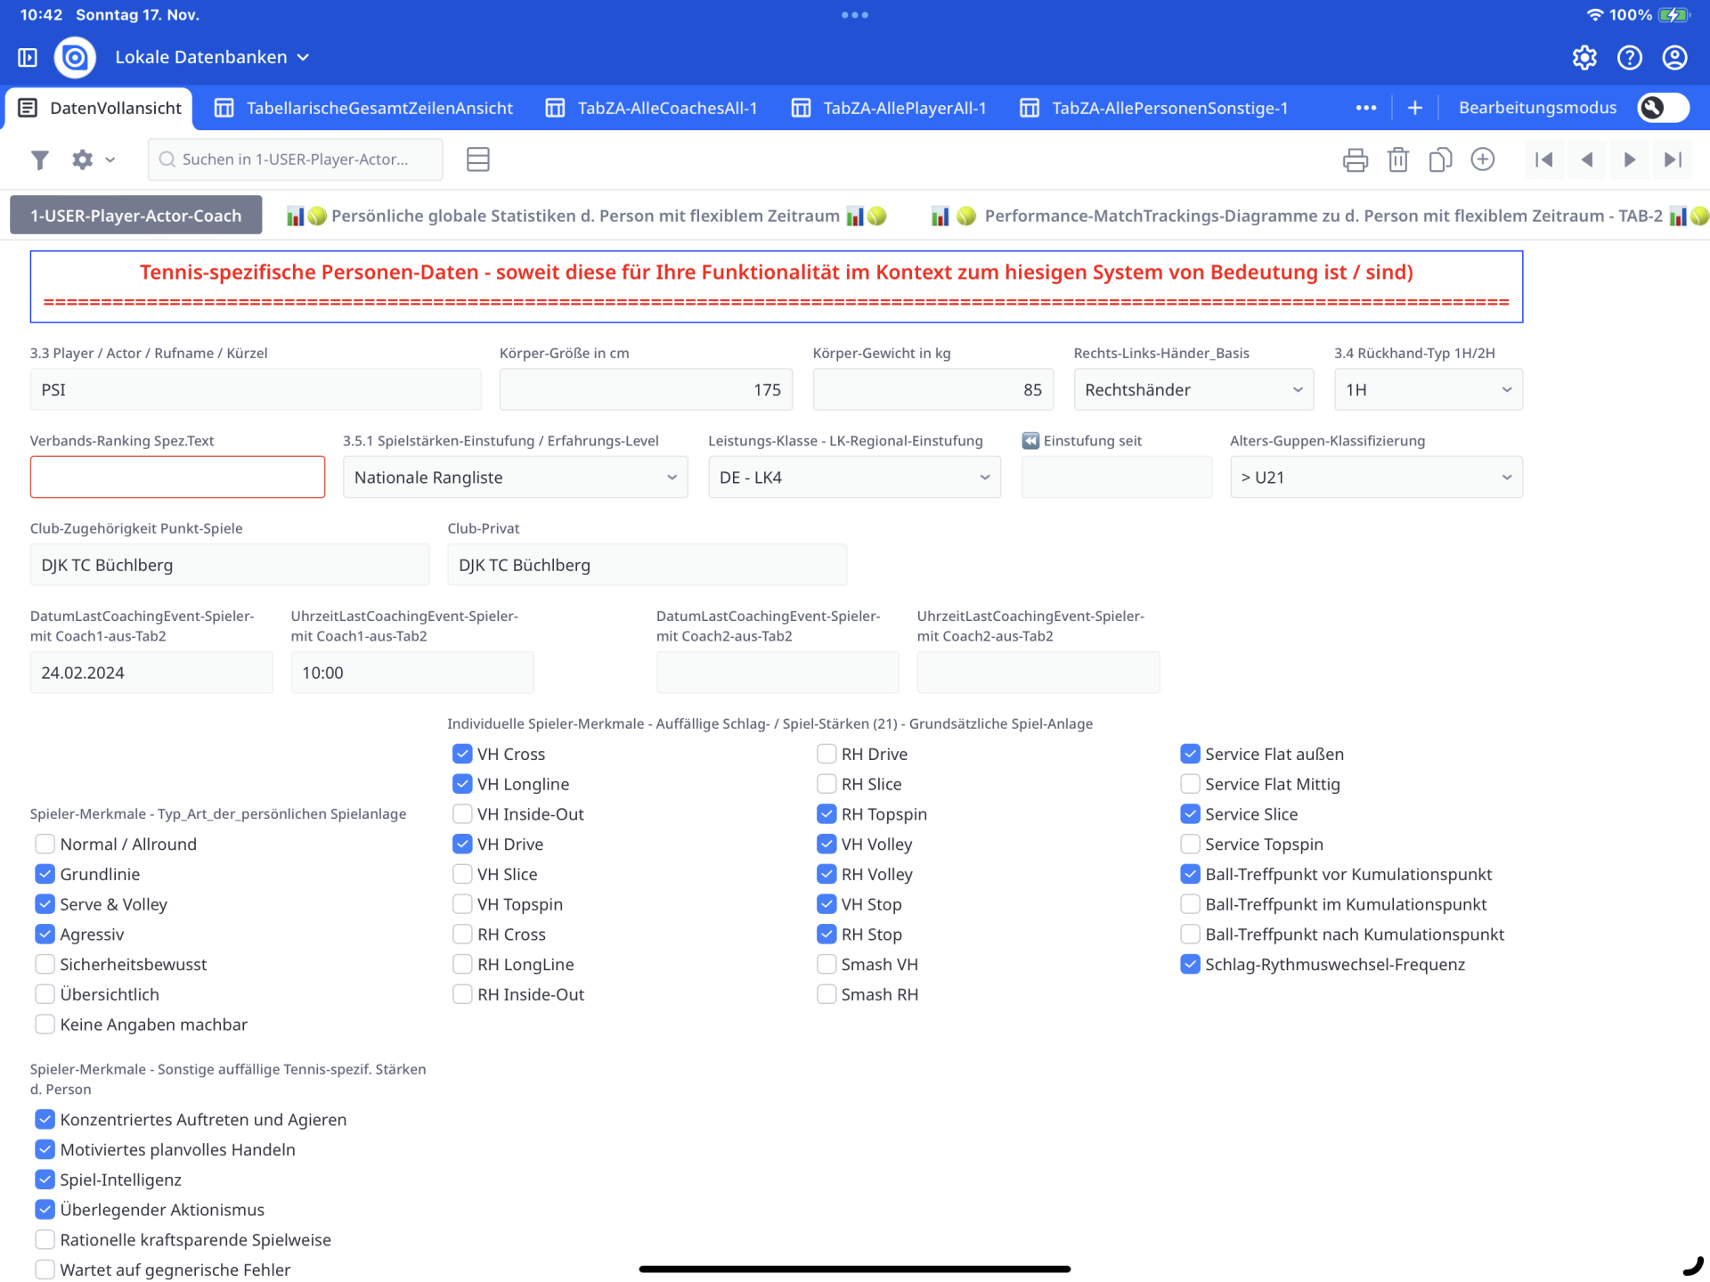
Task: Toggle the sidebar panel icon
Action: tap(28, 58)
